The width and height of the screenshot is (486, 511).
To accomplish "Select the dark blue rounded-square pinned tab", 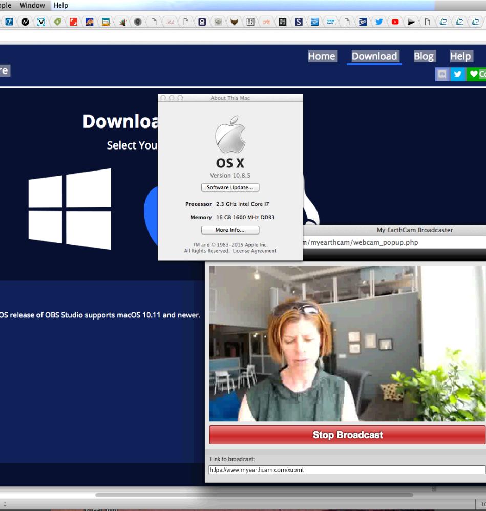I will point(202,22).
